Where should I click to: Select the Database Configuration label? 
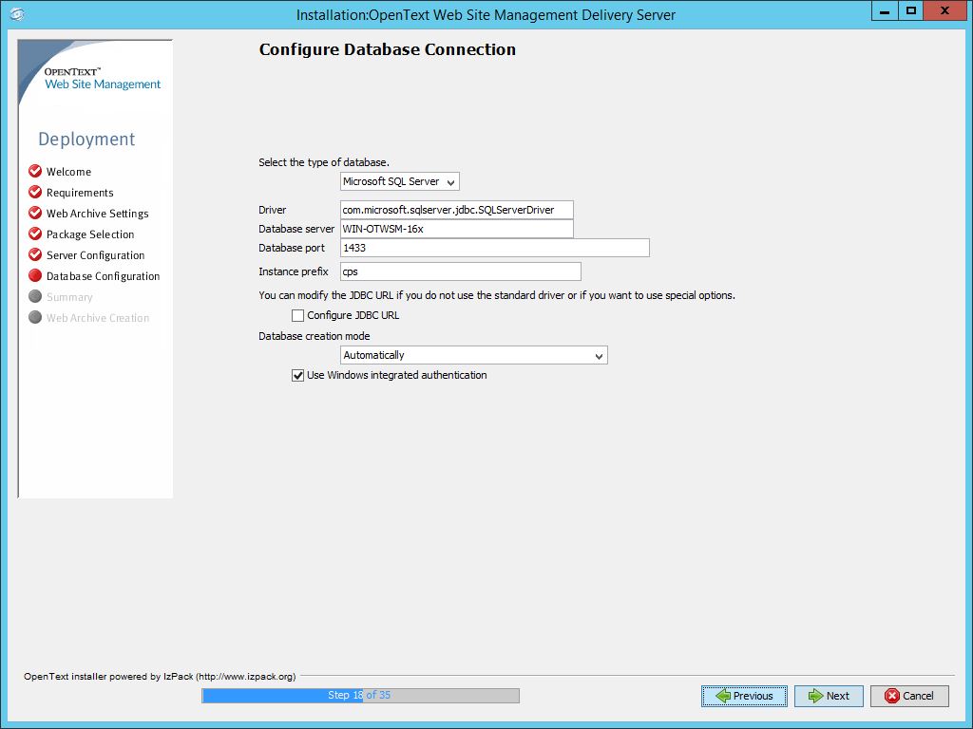pyautogui.click(x=103, y=276)
